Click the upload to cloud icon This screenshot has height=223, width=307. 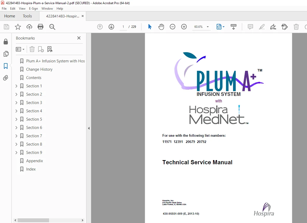point(29,27)
